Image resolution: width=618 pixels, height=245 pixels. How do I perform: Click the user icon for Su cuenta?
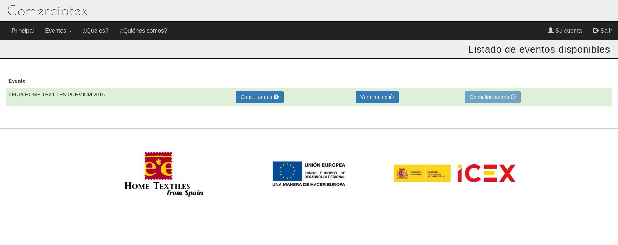pos(550,31)
